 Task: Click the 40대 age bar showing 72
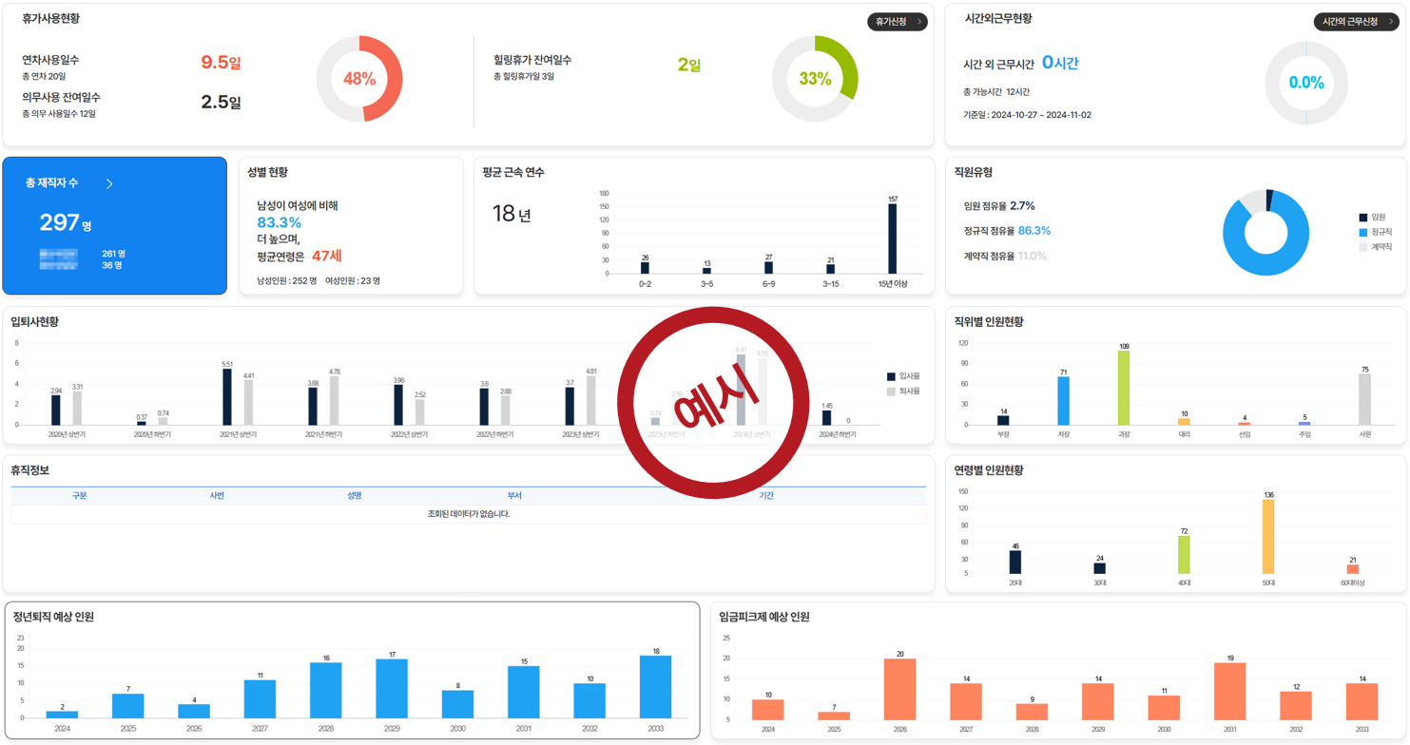click(1185, 555)
